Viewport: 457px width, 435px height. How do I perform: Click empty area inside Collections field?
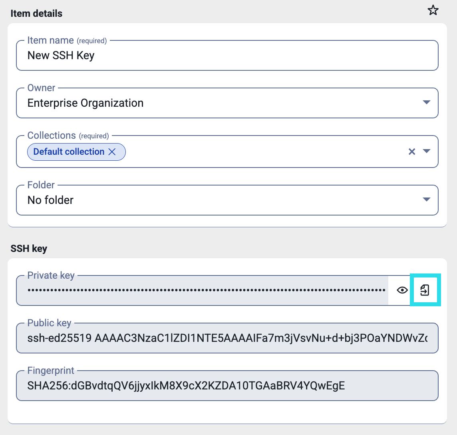(260, 152)
